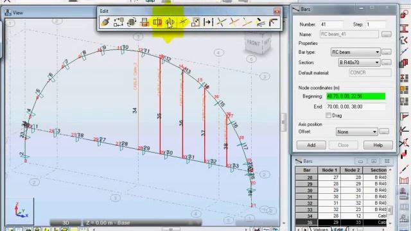
Task: Click the ellipsis button beside the Name field
Action: [x=387, y=34]
